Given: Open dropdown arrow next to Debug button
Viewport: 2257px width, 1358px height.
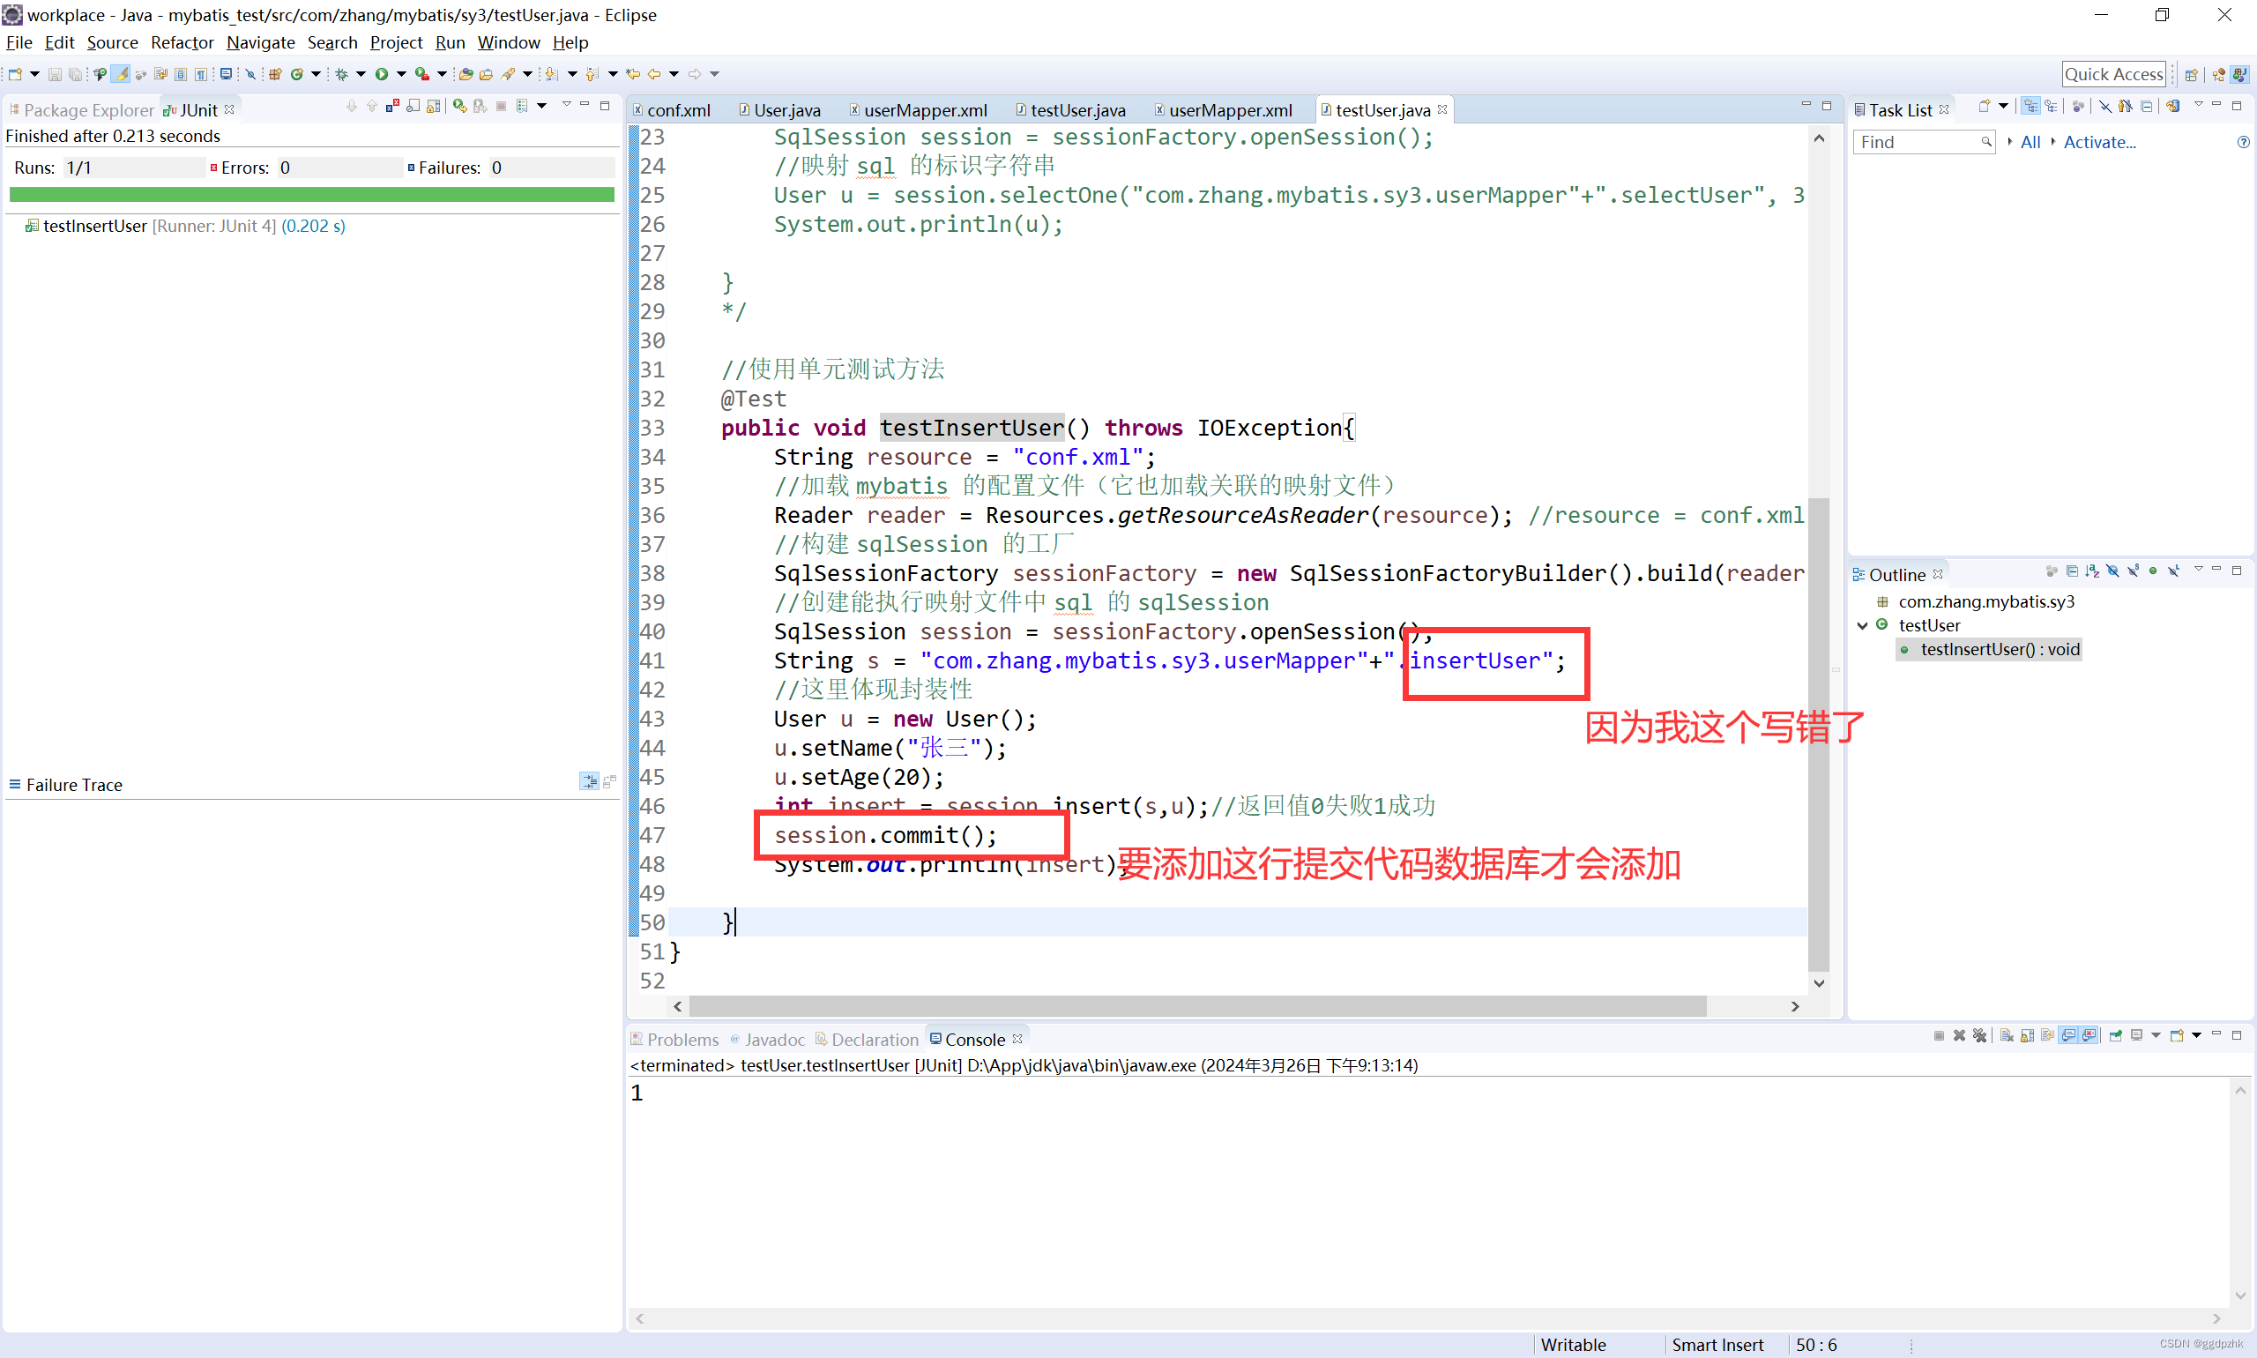Looking at the screenshot, I should tap(361, 74).
